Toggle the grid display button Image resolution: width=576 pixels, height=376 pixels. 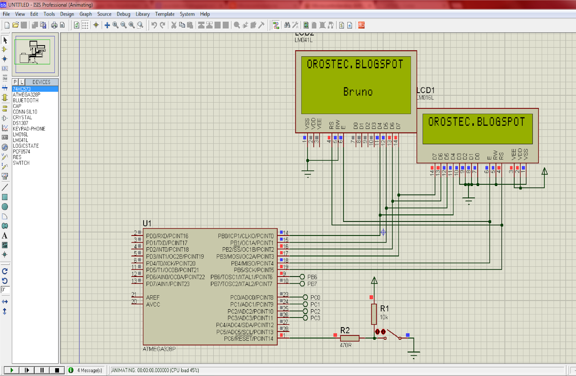[x=85, y=25]
